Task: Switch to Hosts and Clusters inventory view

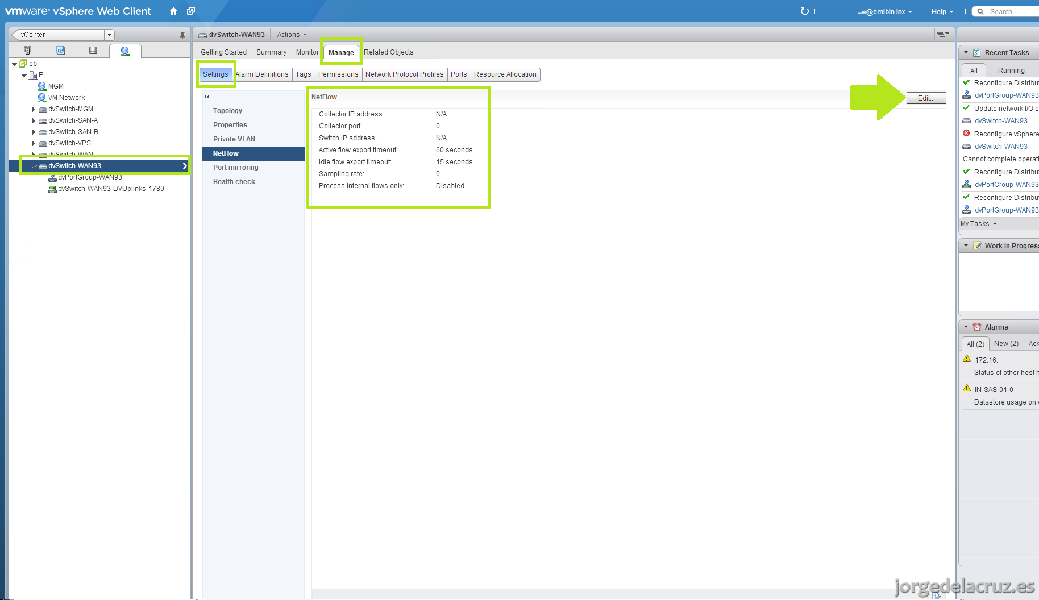Action: pyautogui.click(x=27, y=51)
